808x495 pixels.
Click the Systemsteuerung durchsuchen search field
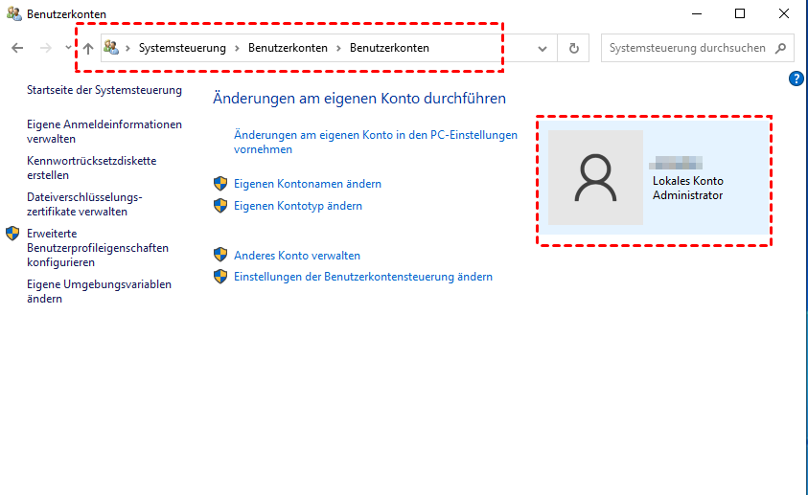tap(686, 48)
